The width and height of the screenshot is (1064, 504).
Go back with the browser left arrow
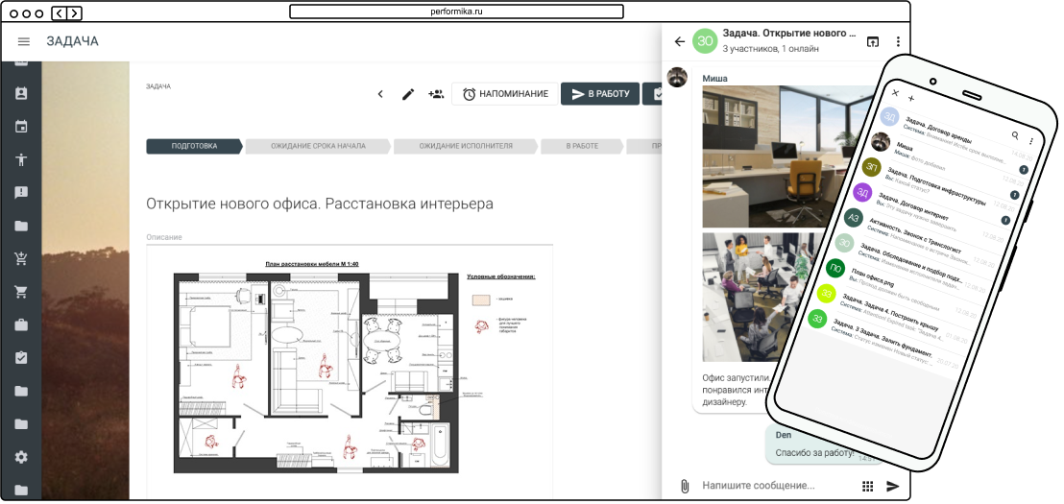[60, 12]
